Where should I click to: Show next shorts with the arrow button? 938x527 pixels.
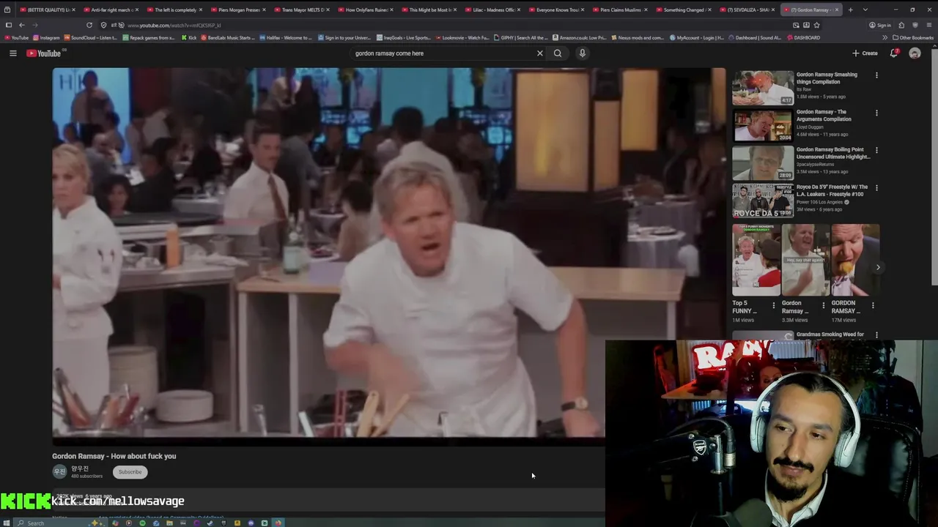coord(878,267)
